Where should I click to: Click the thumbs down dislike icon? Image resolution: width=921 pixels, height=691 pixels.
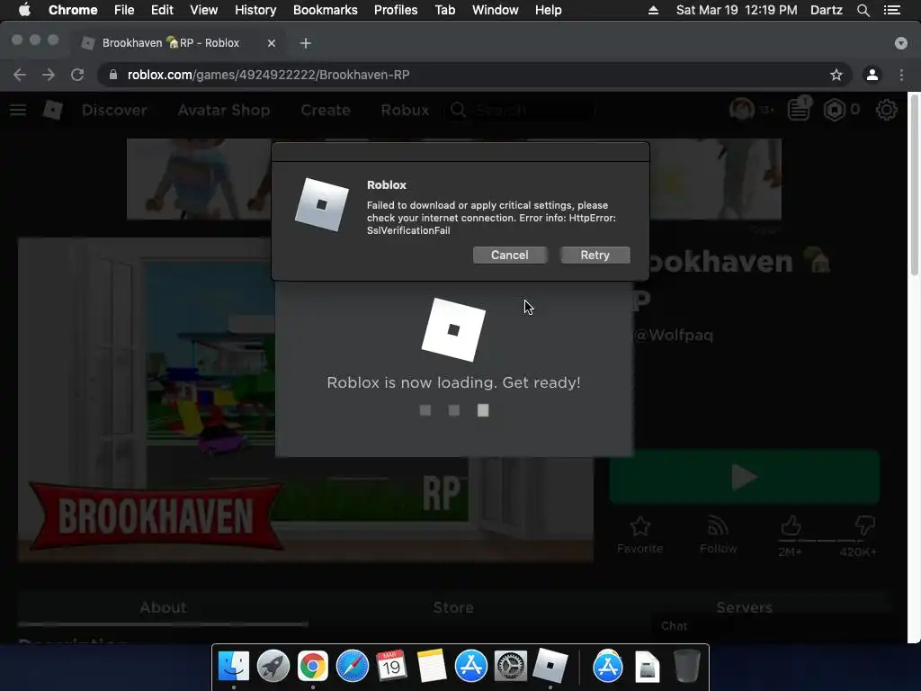tap(864, 525)
